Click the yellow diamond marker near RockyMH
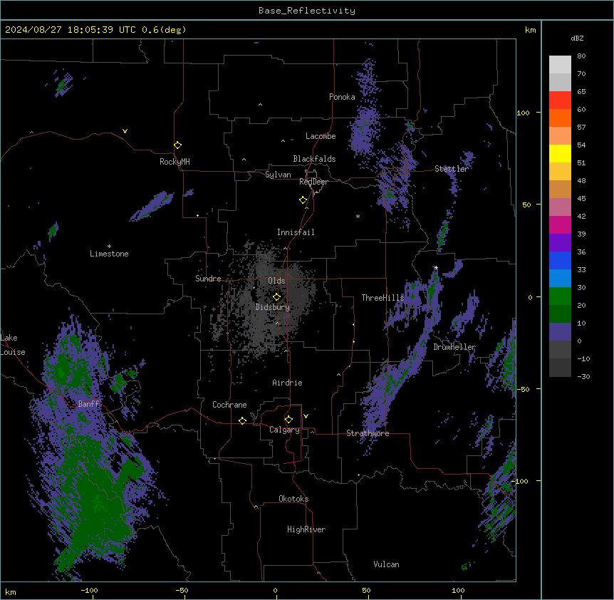The width and height of the screenshot is (614, 600). point(177,145)
